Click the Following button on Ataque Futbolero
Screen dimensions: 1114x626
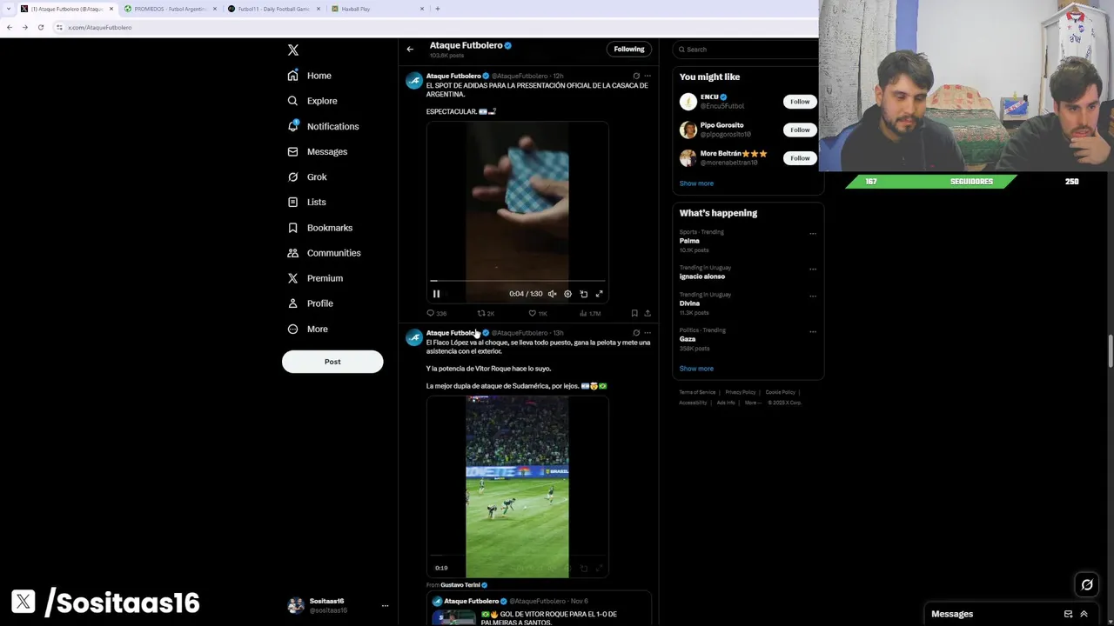tap(629, 49)
